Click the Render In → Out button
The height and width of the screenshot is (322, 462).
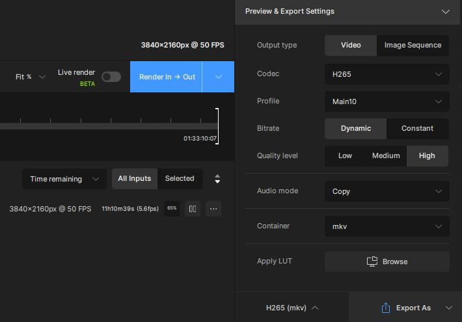(167, 77)
